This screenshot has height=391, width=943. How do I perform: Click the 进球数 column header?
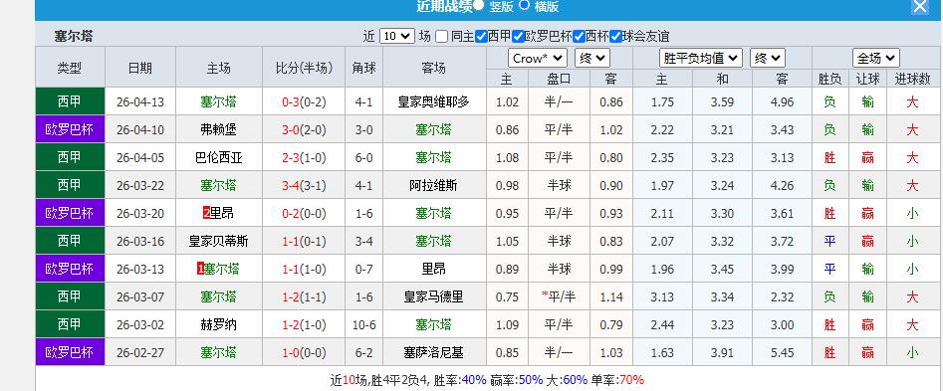coord(912,79)
